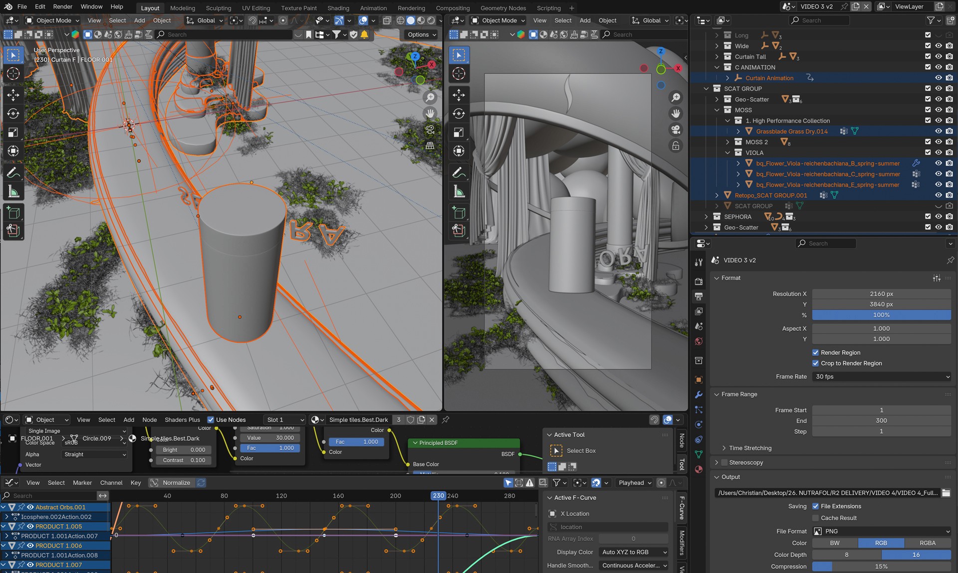Switch to the Shading workspace tab
This screenshot has width=958, height=573.
tap(338, 8)
